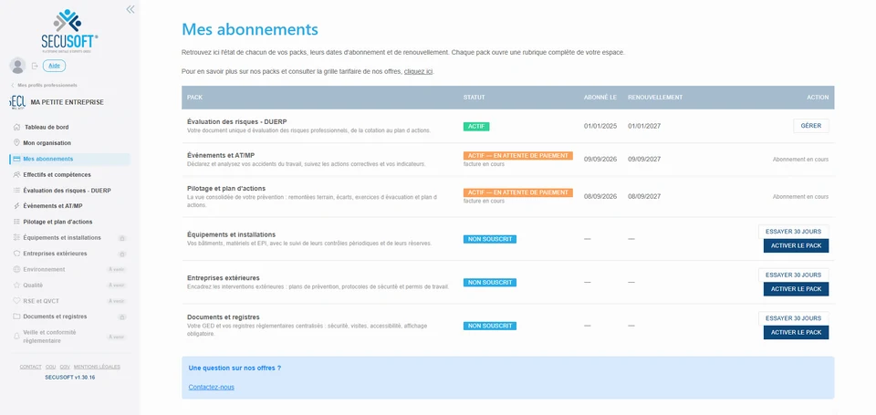Viewport: 876px width, 415px height.
Task: Click the folder icon for Documents et registres sidebar
Action: point(16,316)
